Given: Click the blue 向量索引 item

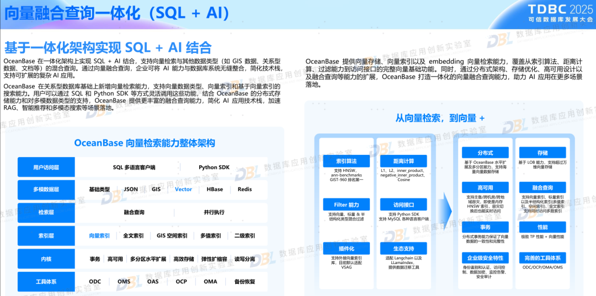Looking at the screenshot, I should (99, 236).
